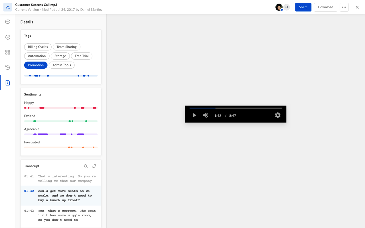This screenshot has height=228, width=365.
Task: Toggle the Free Trial tag
Action: tap(82, 56)
